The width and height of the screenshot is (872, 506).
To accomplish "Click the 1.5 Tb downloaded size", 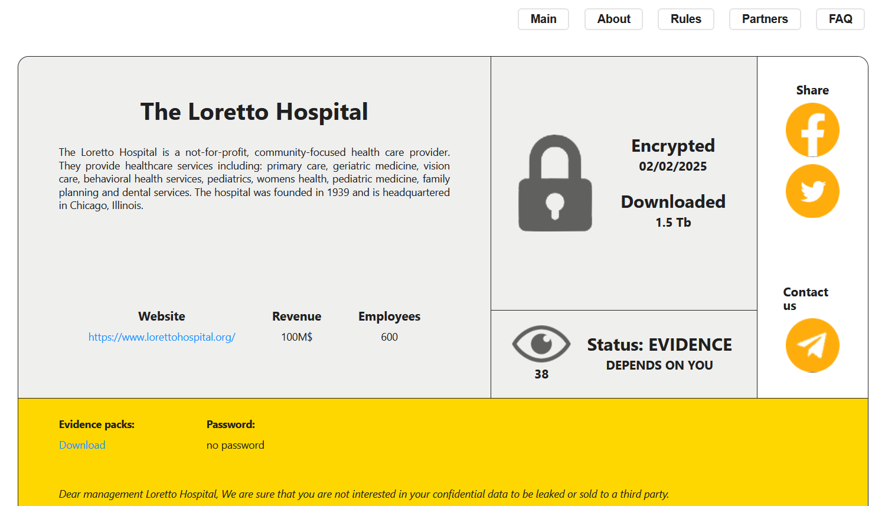I will [x=672, y=223].
